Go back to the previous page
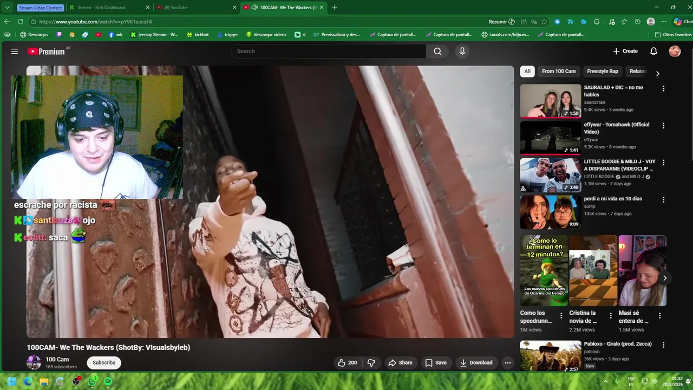Viewport: 693px width, 390px height. (x=7, y=22)
